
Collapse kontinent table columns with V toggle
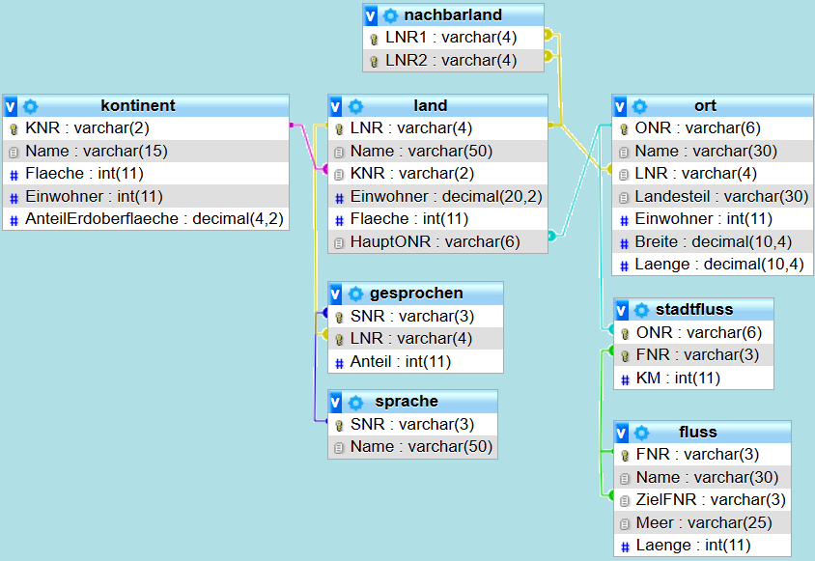pyautogui.click(x=11, y=106)
